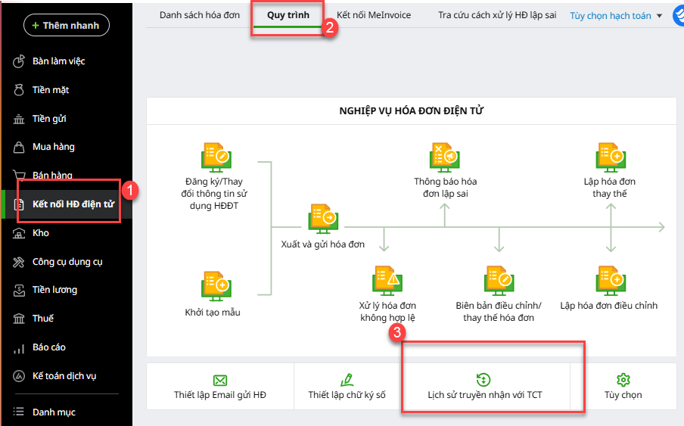684x426 pixels.
Task: Click the Thêm nhanh button
Action: tap(67, 26)
